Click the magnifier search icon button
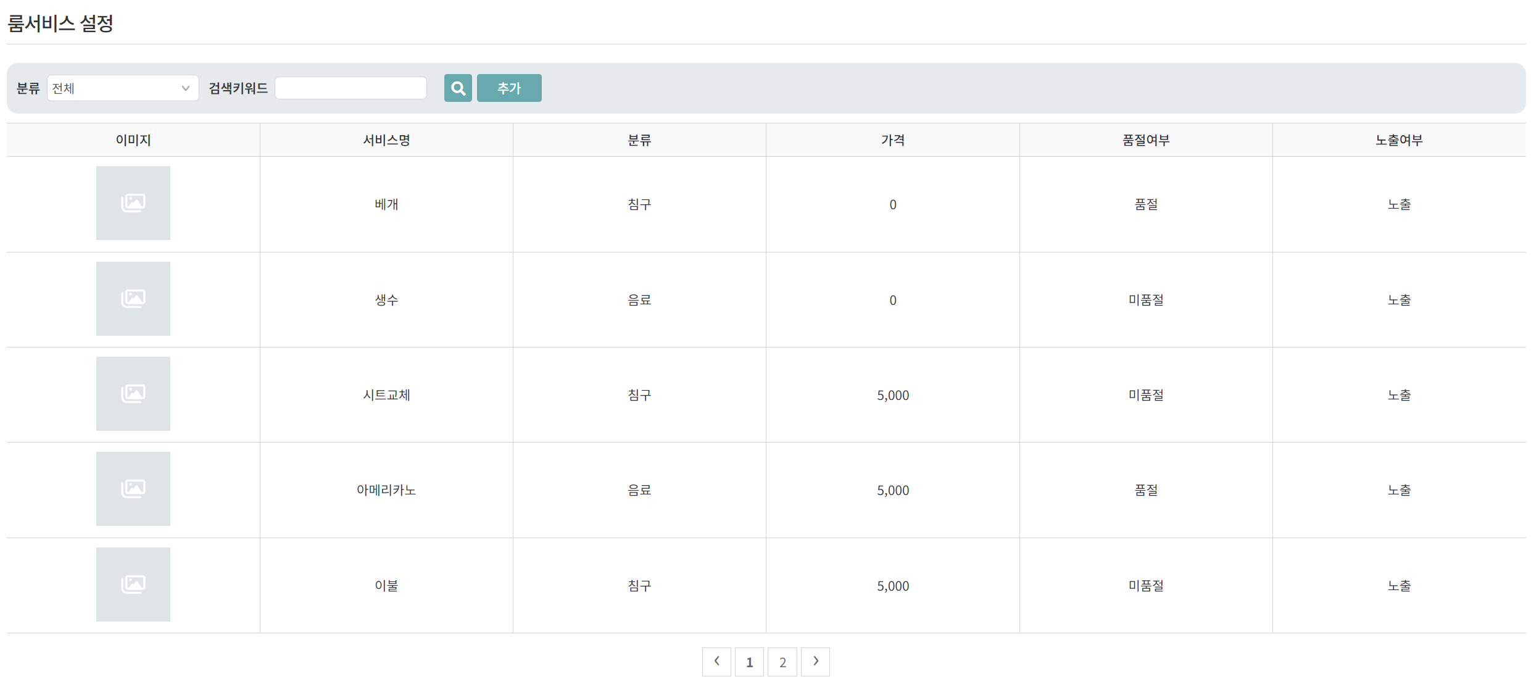This screenshot has width=1539, height=695. (x=458, y=88)
